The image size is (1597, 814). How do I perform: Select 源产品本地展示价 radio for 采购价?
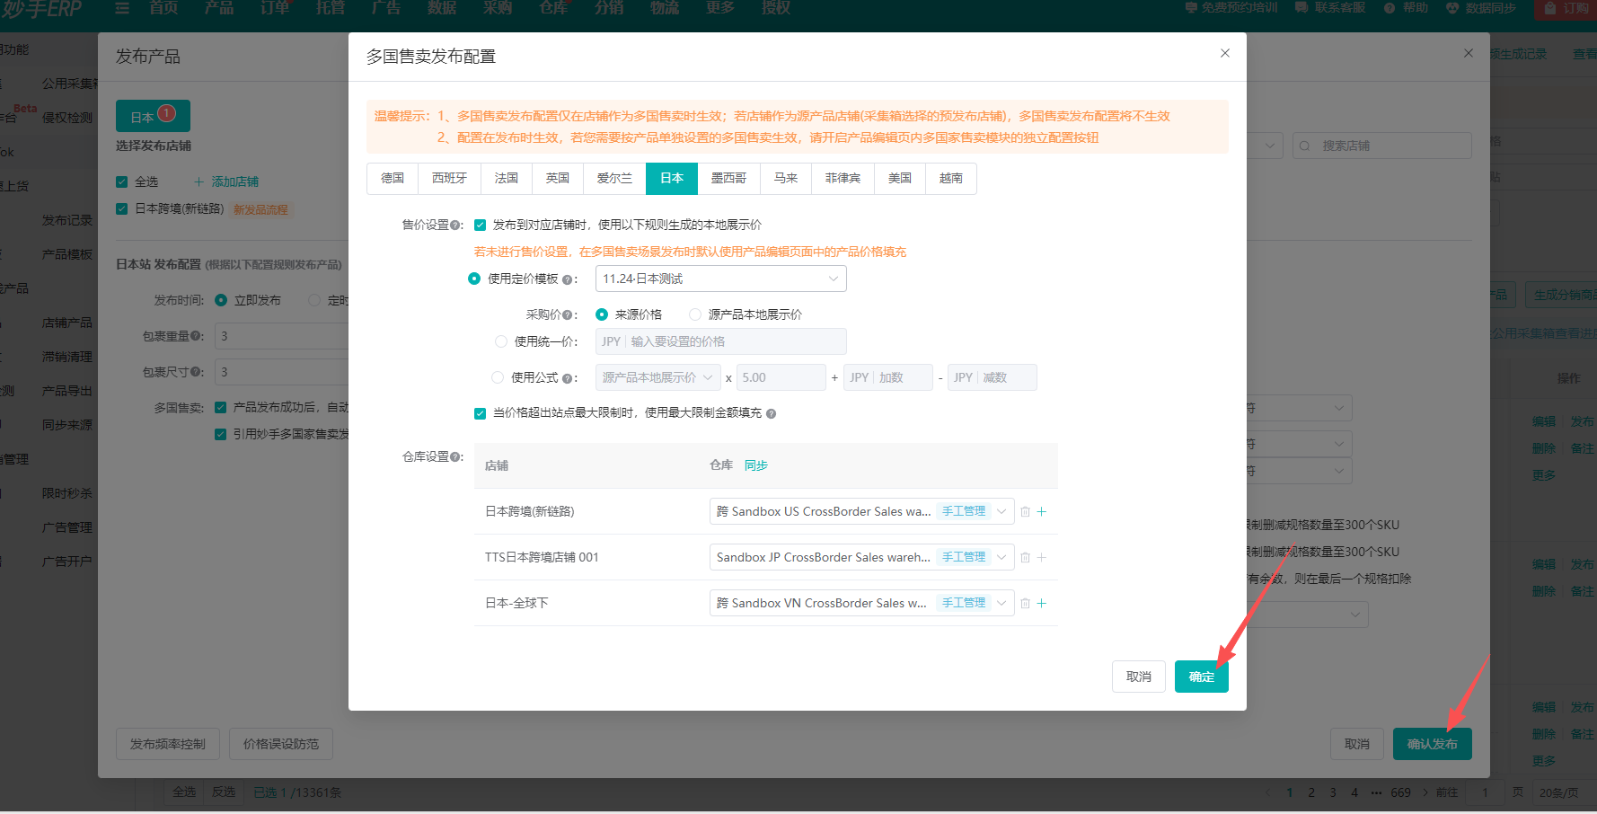point(695,314)
